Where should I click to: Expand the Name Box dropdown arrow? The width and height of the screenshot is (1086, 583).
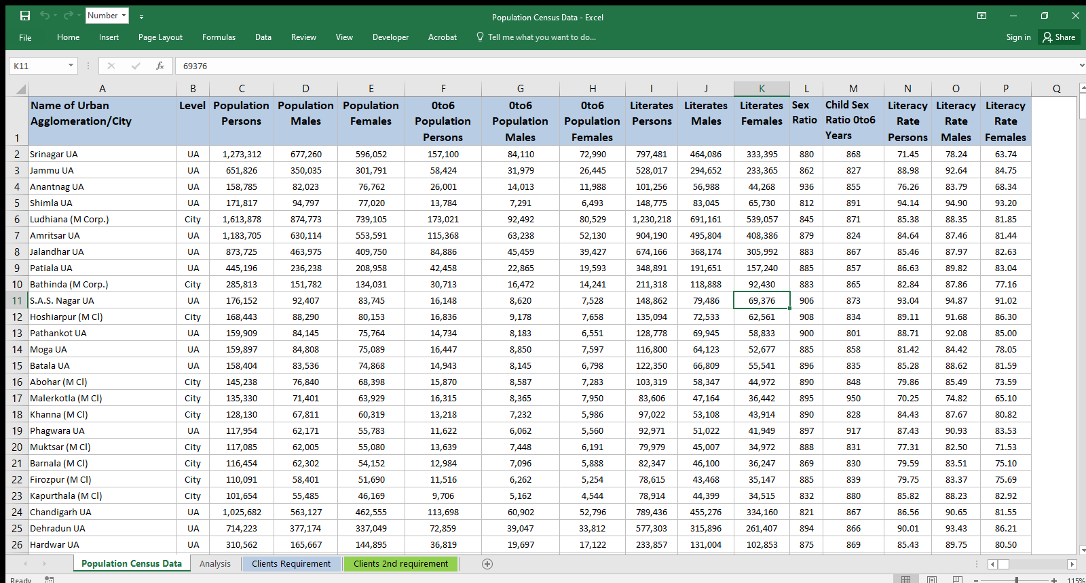click(71, 66)
